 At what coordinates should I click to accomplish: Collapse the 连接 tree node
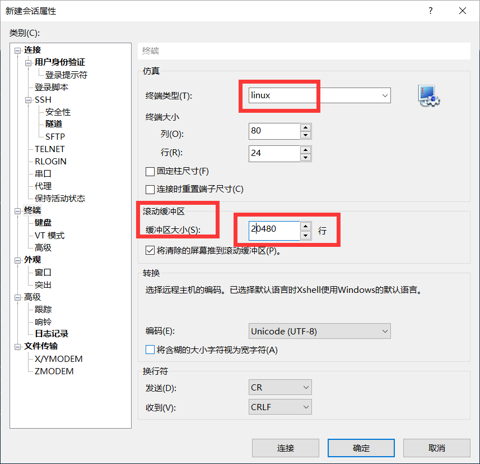[x=17, y=50]
